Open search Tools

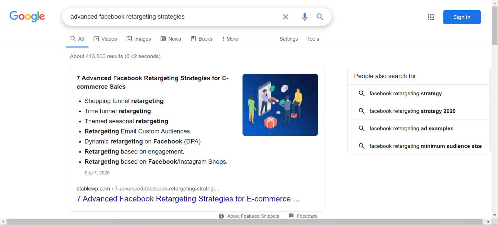click(x=313, y=39)
